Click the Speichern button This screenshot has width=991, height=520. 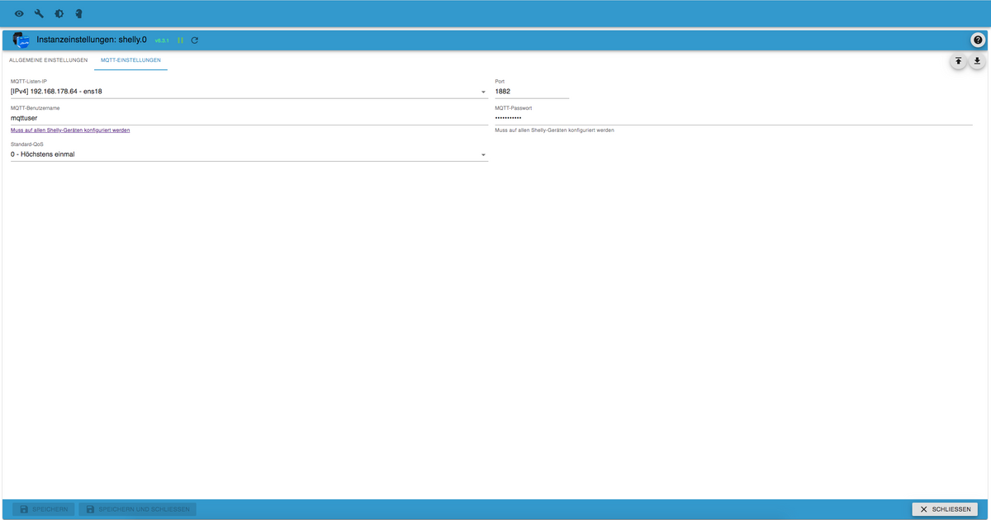pyautogui.click(x=44, y=509)
